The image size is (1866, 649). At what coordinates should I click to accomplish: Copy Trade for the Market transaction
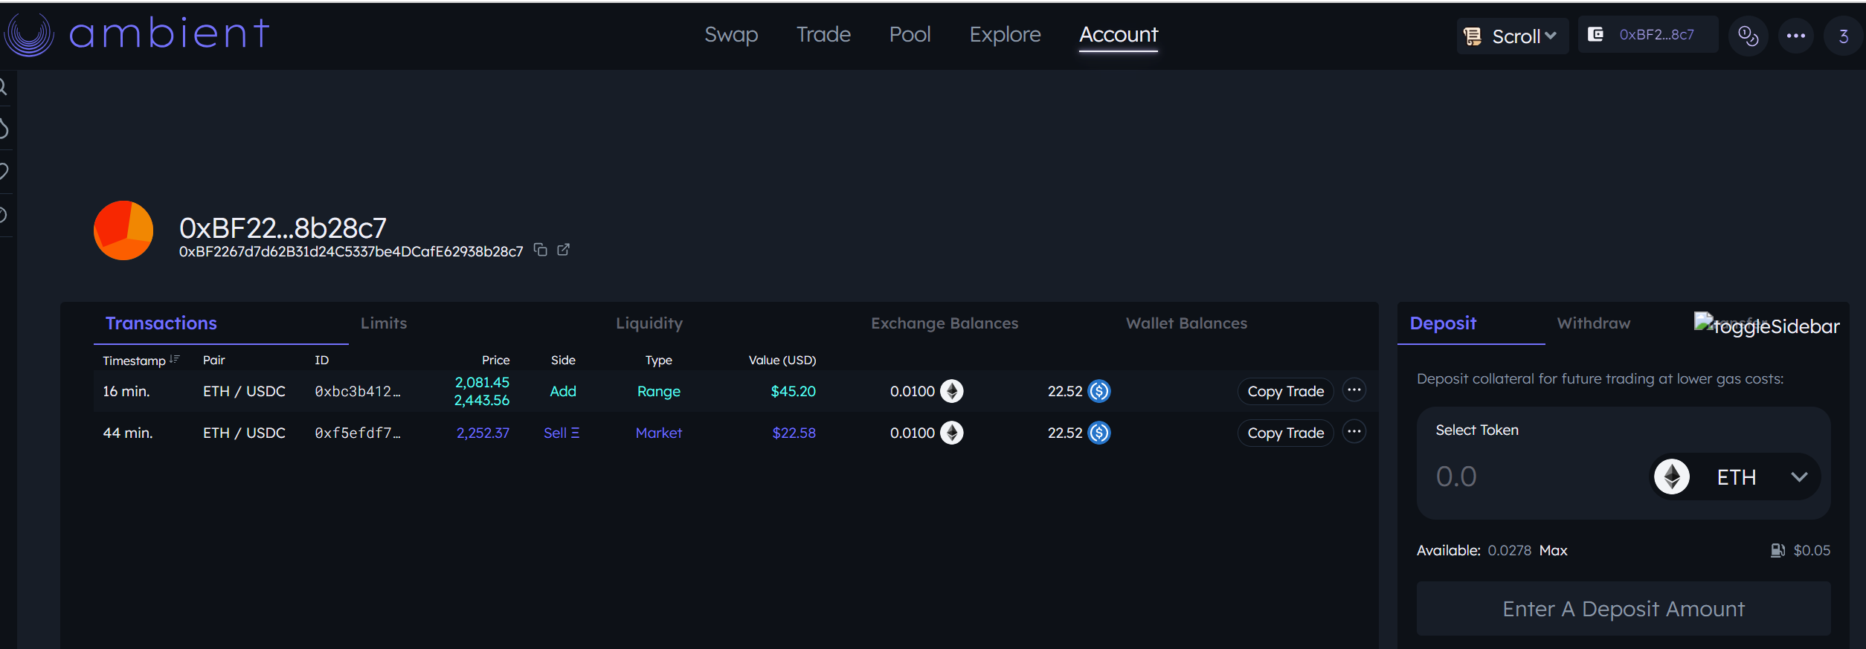tap(1285, 433)
